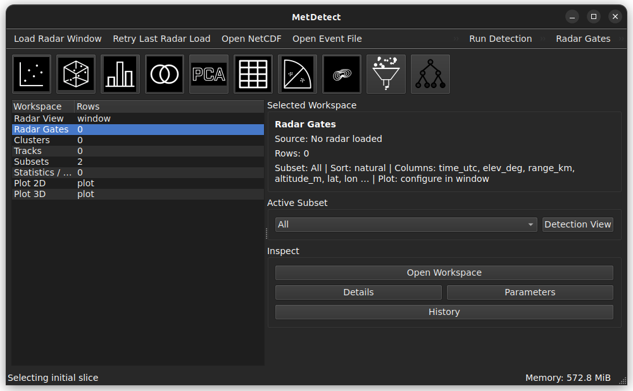Screen dimensions: 633x391
Task: Choose Open Event File
Action: (x=327, y=39)
